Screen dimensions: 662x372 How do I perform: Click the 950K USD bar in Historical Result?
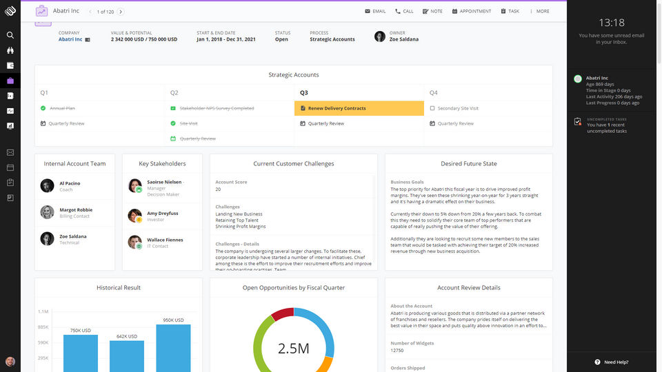(173, 348)
